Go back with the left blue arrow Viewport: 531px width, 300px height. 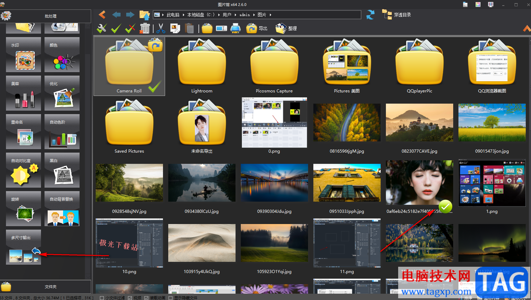(x=116, y=15)
